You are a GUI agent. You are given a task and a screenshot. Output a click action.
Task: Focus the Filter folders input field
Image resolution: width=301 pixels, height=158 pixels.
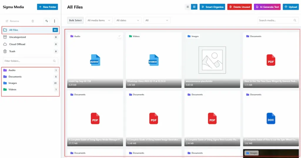coord(28,61)
